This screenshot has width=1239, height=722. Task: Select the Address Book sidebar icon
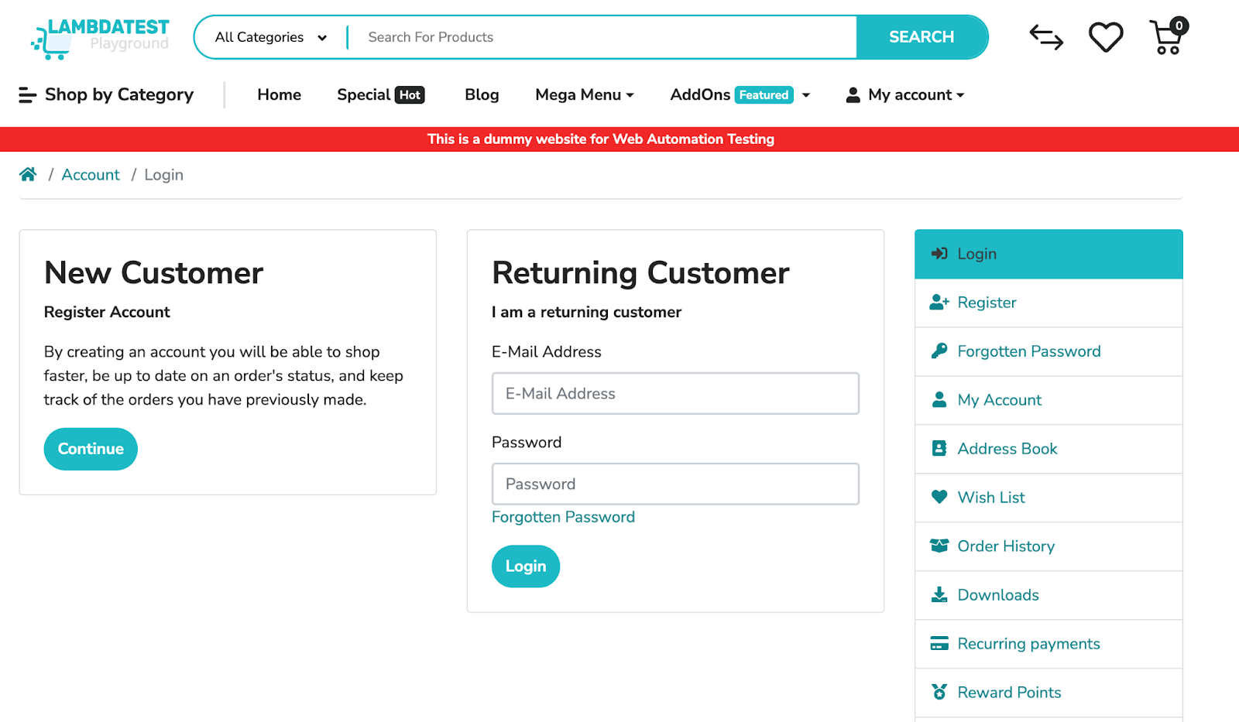[939, 448]
